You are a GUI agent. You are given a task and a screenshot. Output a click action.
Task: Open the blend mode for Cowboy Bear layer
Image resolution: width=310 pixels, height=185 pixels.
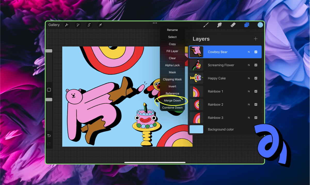249,52
